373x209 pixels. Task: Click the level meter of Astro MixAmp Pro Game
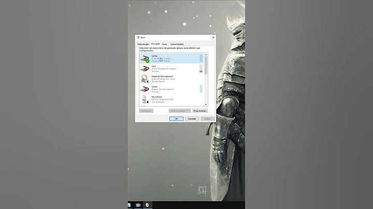[x=201, y=69]
